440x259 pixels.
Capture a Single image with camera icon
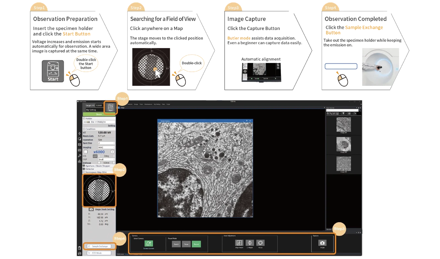[x=322, y=243]
